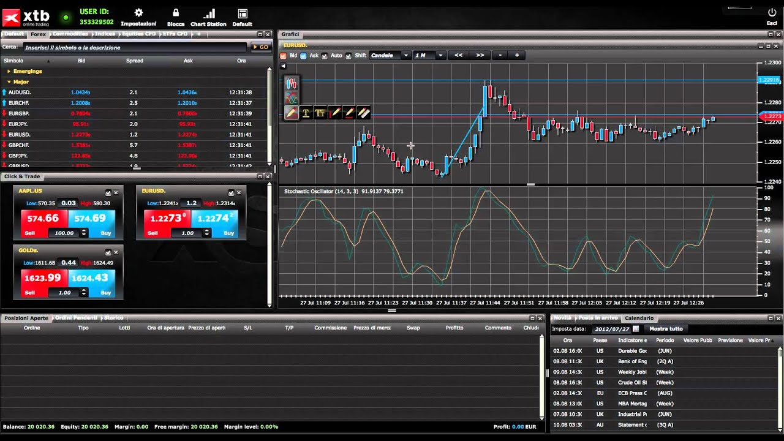784x441 pixels.
Task: Switch to the Calendario tab
Action: (x=639, y=318)
